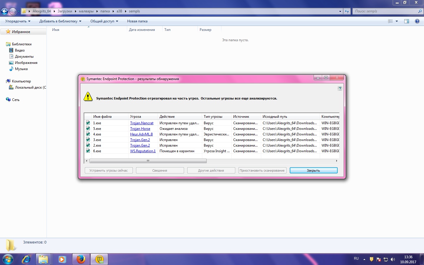Open the Добавить в библиотеку dropdown
Image resolution: width=424 pixels, height=265 pixels.
click(60, 21)
